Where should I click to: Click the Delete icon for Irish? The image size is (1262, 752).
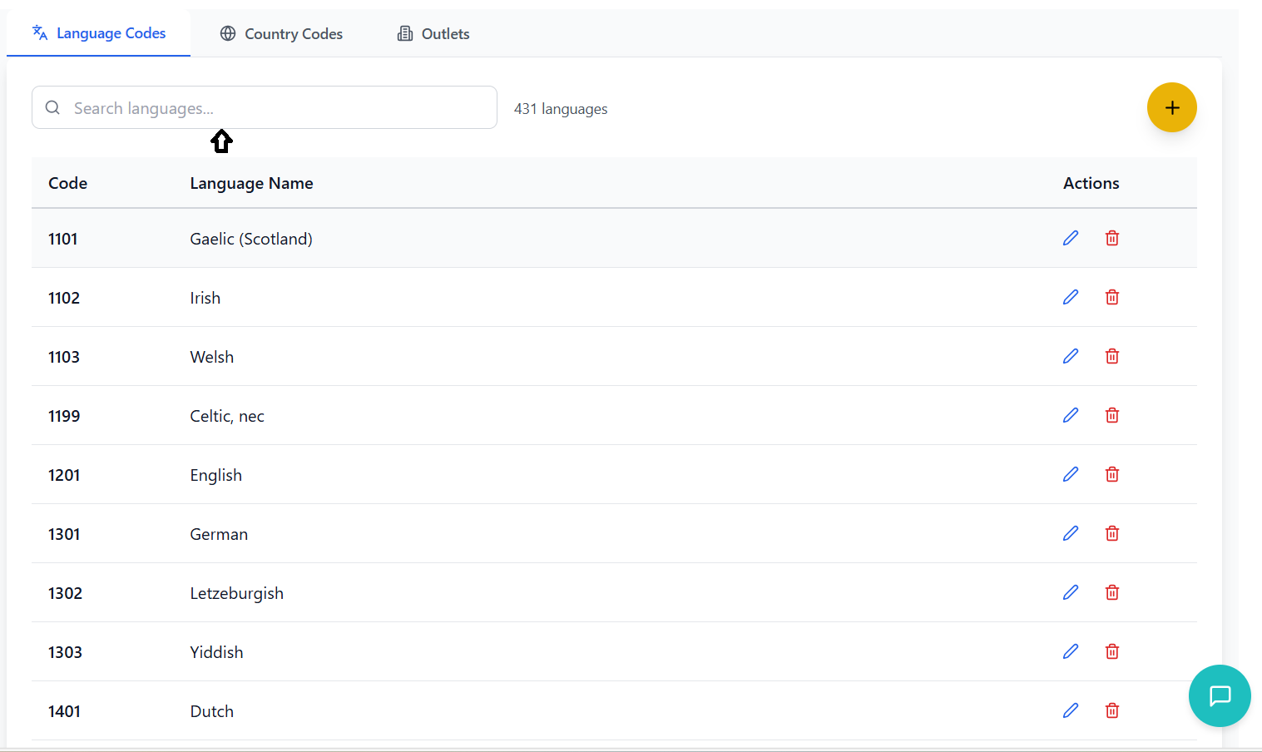click(x=1111, y=297)
